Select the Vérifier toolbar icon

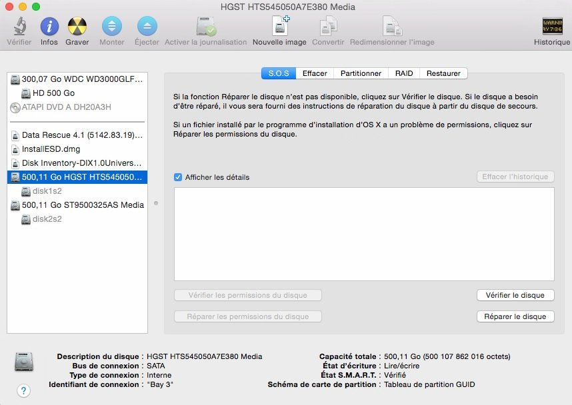click(x=19, y=27)
